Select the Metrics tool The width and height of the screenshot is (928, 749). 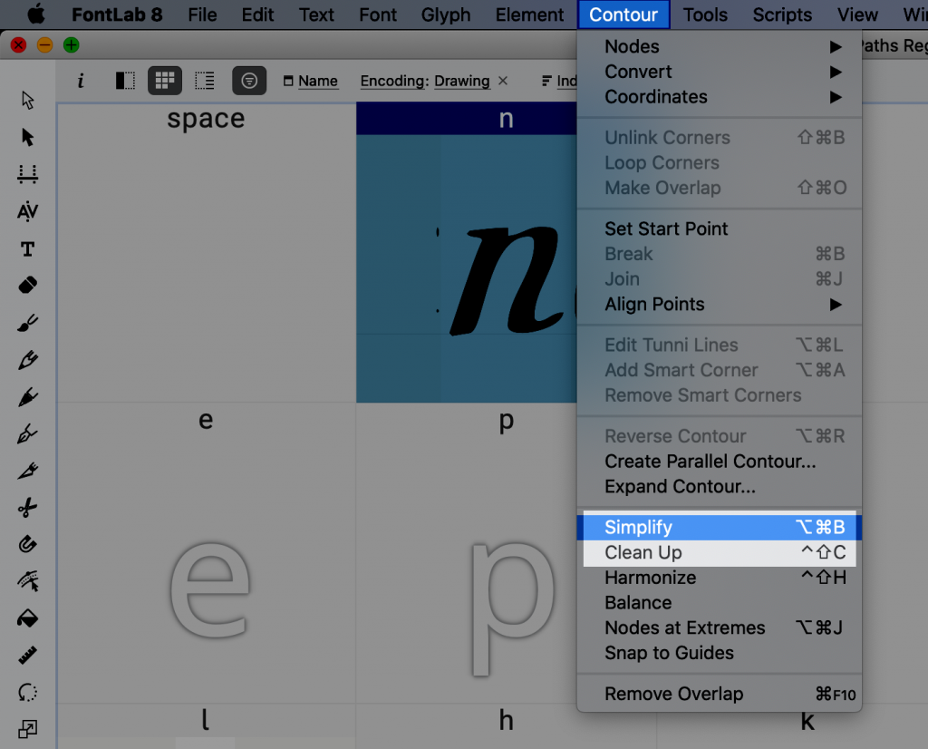[x=28, y=174]
